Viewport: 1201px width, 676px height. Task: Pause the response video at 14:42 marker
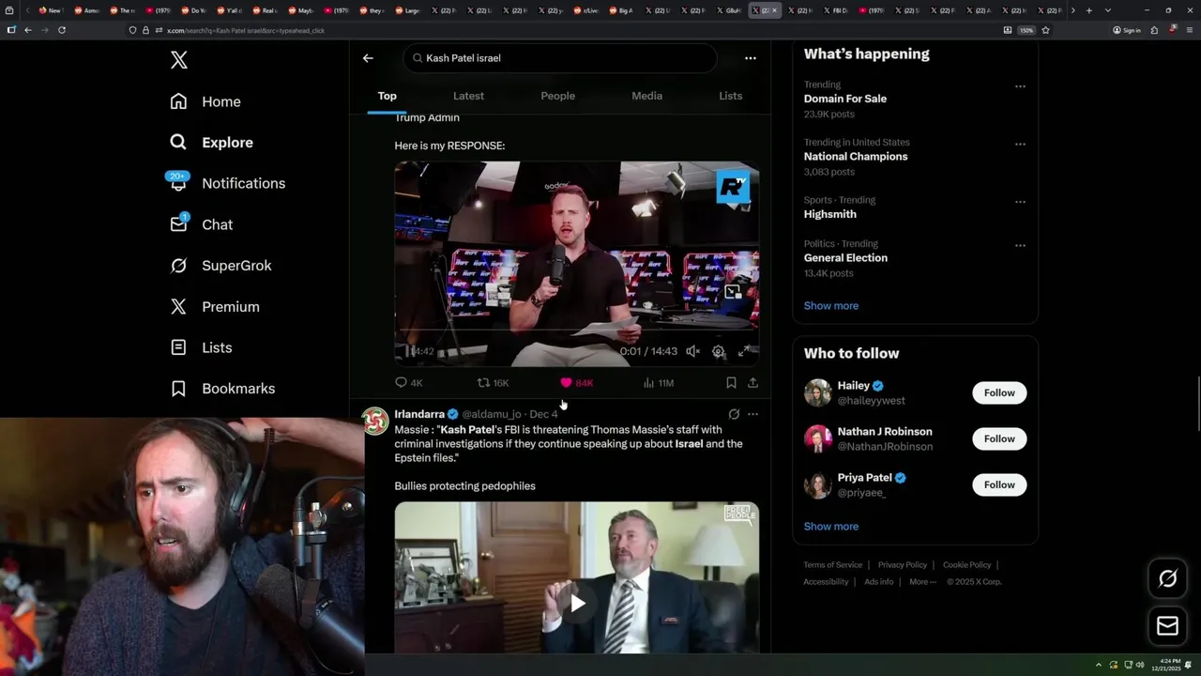click(x=408, y=351)
